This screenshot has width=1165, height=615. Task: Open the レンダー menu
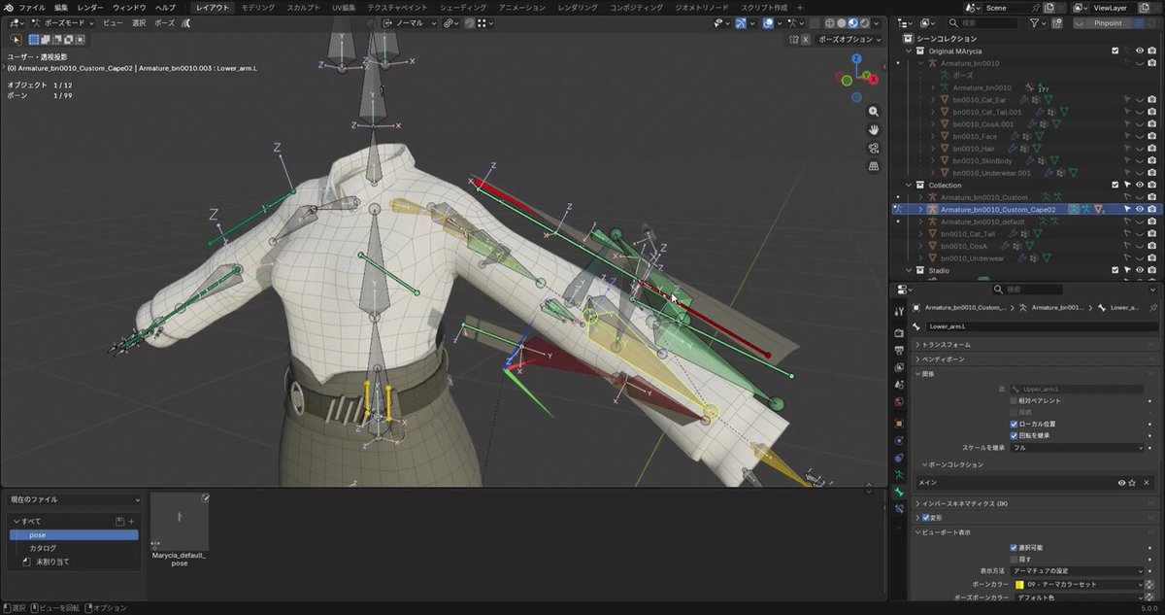coord(90,7)
